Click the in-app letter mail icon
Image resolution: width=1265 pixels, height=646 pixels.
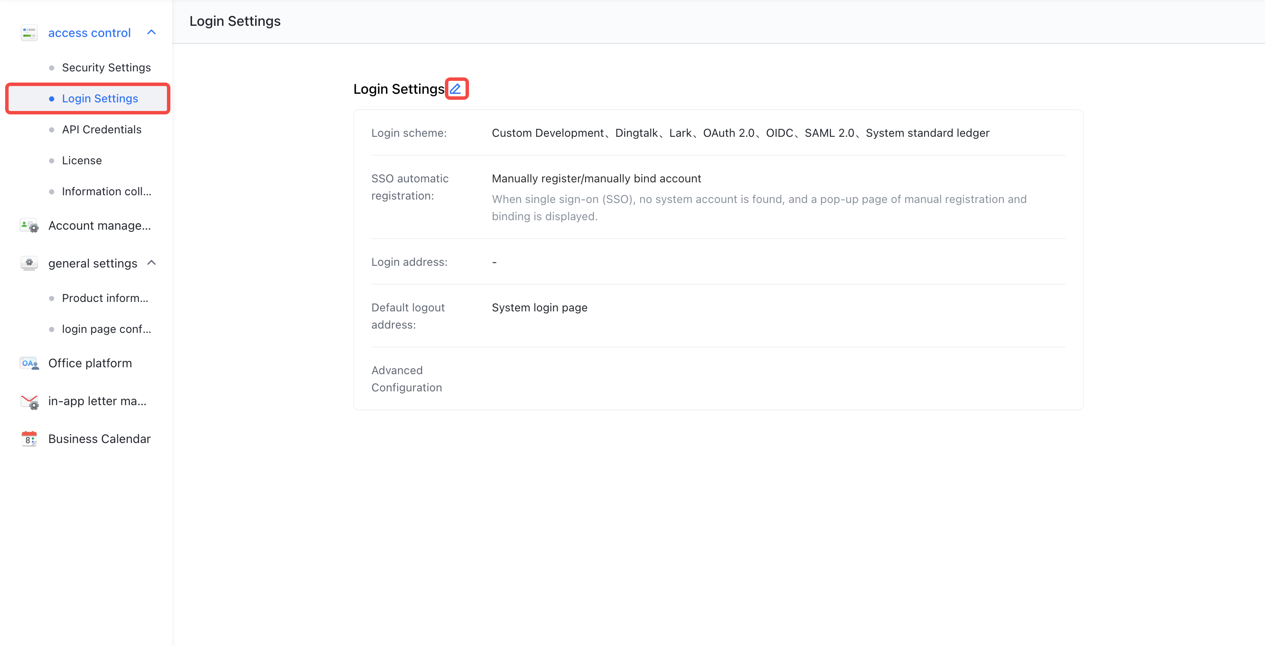[x=29, y=402]
